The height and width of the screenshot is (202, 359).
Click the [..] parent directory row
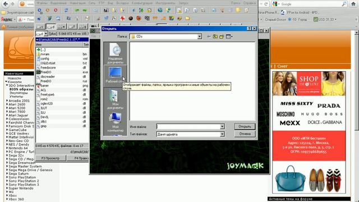click(62, 50)
